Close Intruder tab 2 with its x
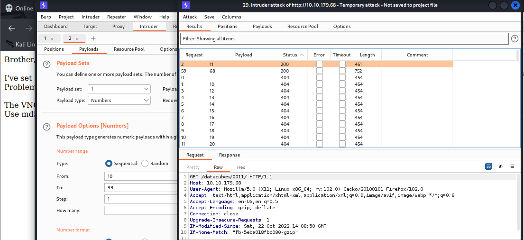 77,38
